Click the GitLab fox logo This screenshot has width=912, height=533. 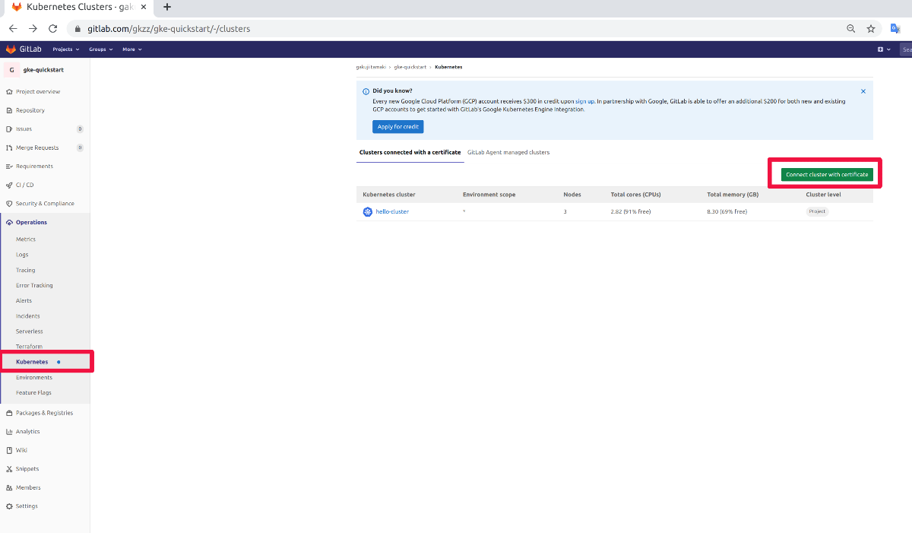[11, 49]
